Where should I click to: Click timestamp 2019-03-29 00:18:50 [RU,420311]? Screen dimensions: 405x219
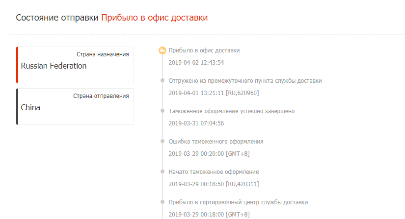(214, 184)
